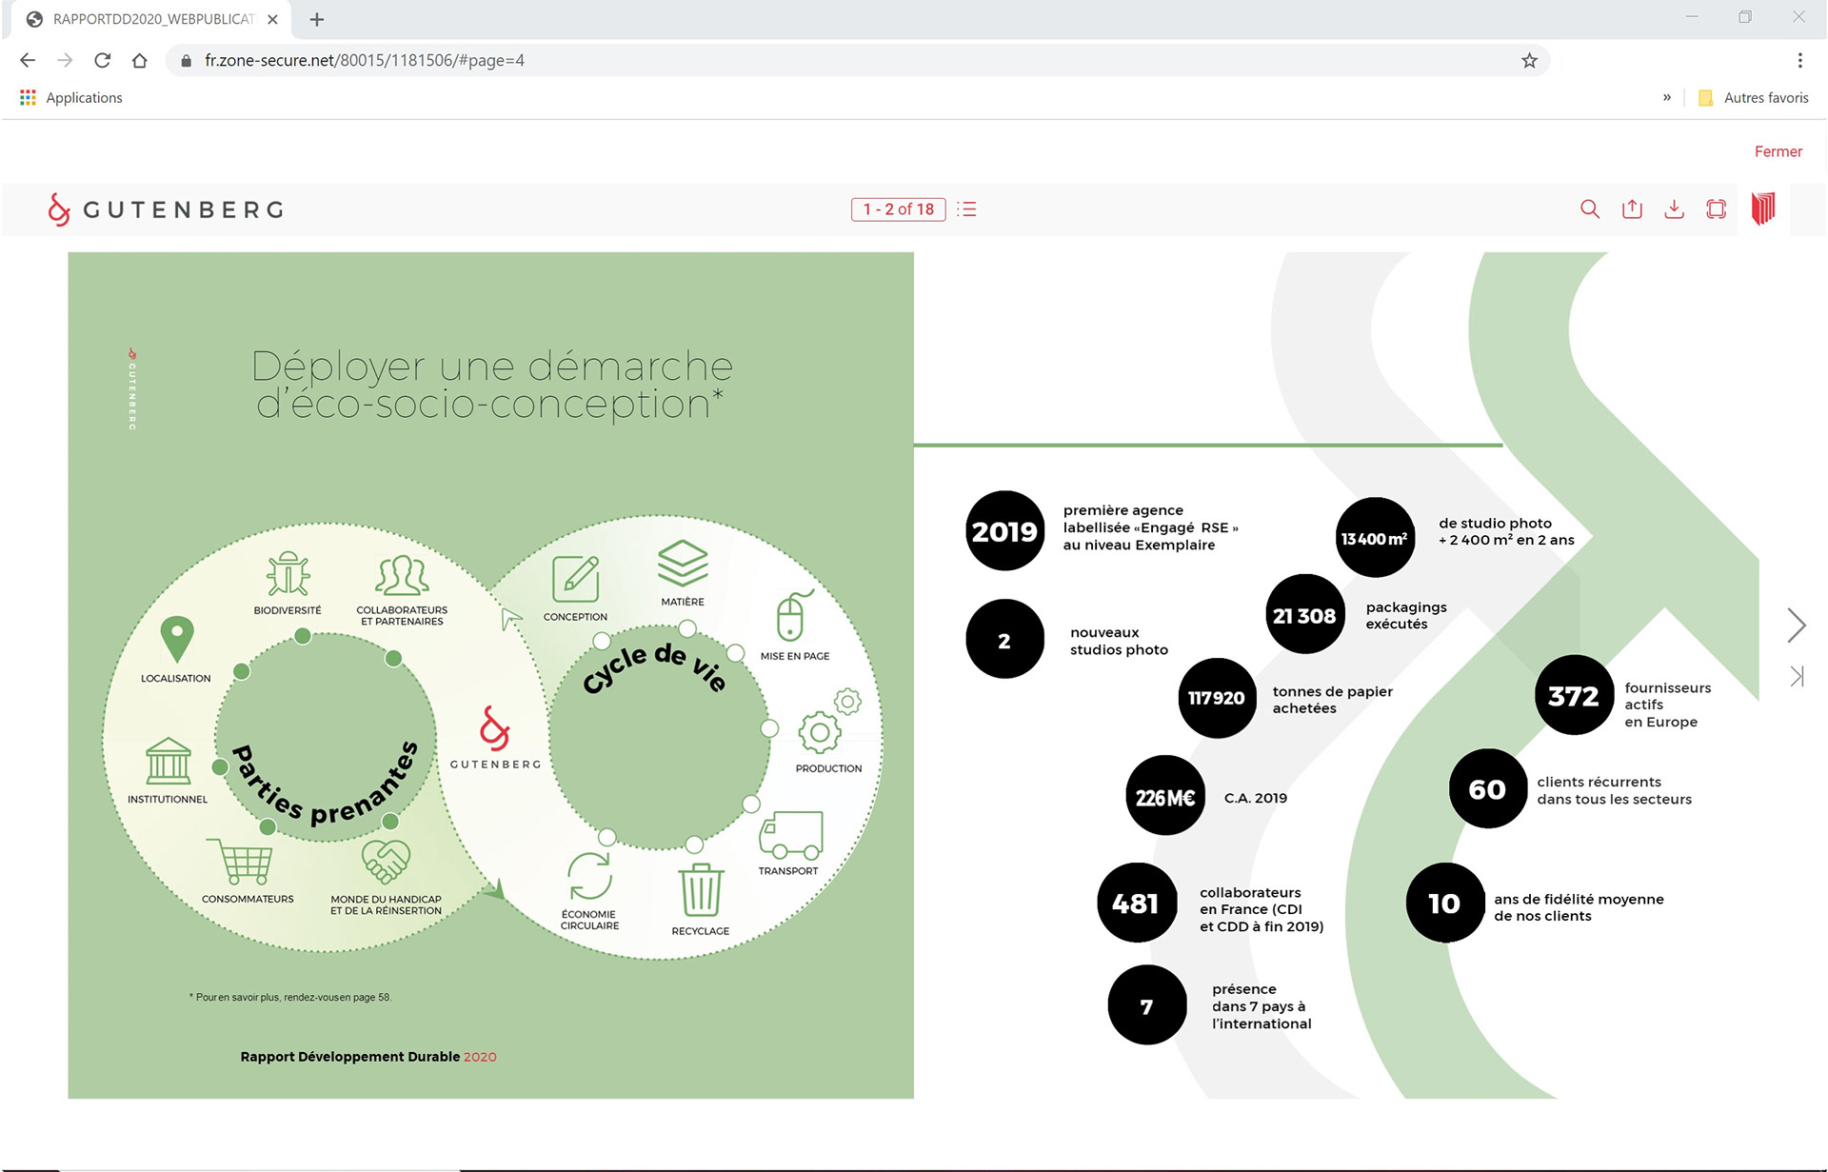The width and height of the screenshot is (1828, 1172).
Task: Open the table of contents list icon
Action: tap(967, 209)
